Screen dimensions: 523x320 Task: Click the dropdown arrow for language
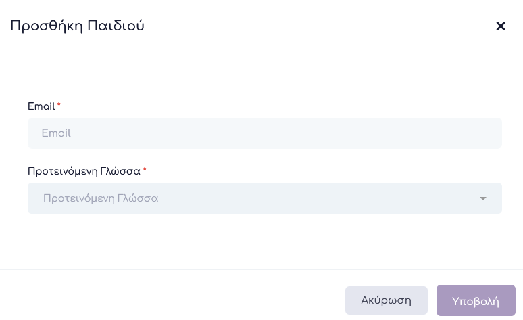coord(482,198)
